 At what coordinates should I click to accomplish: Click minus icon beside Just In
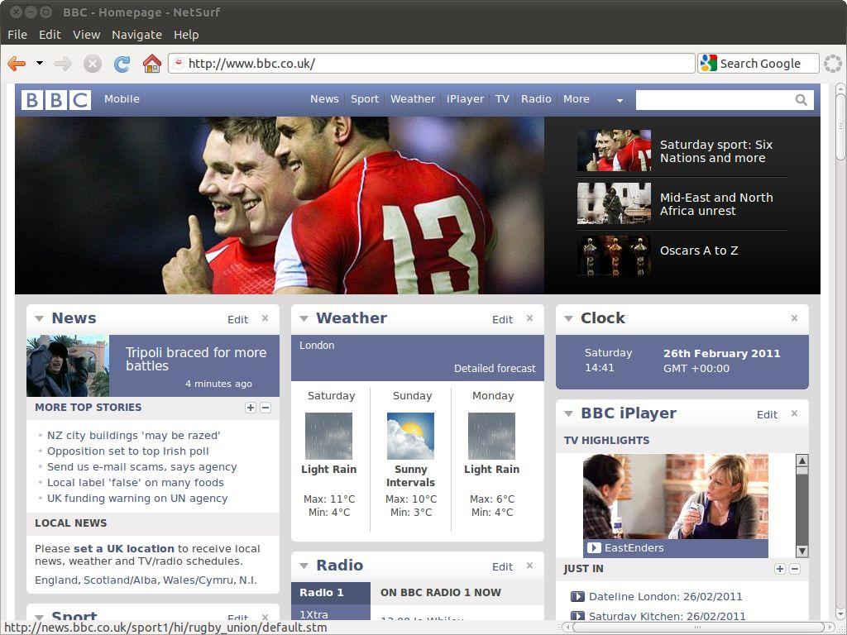click(x=795, y=569)
